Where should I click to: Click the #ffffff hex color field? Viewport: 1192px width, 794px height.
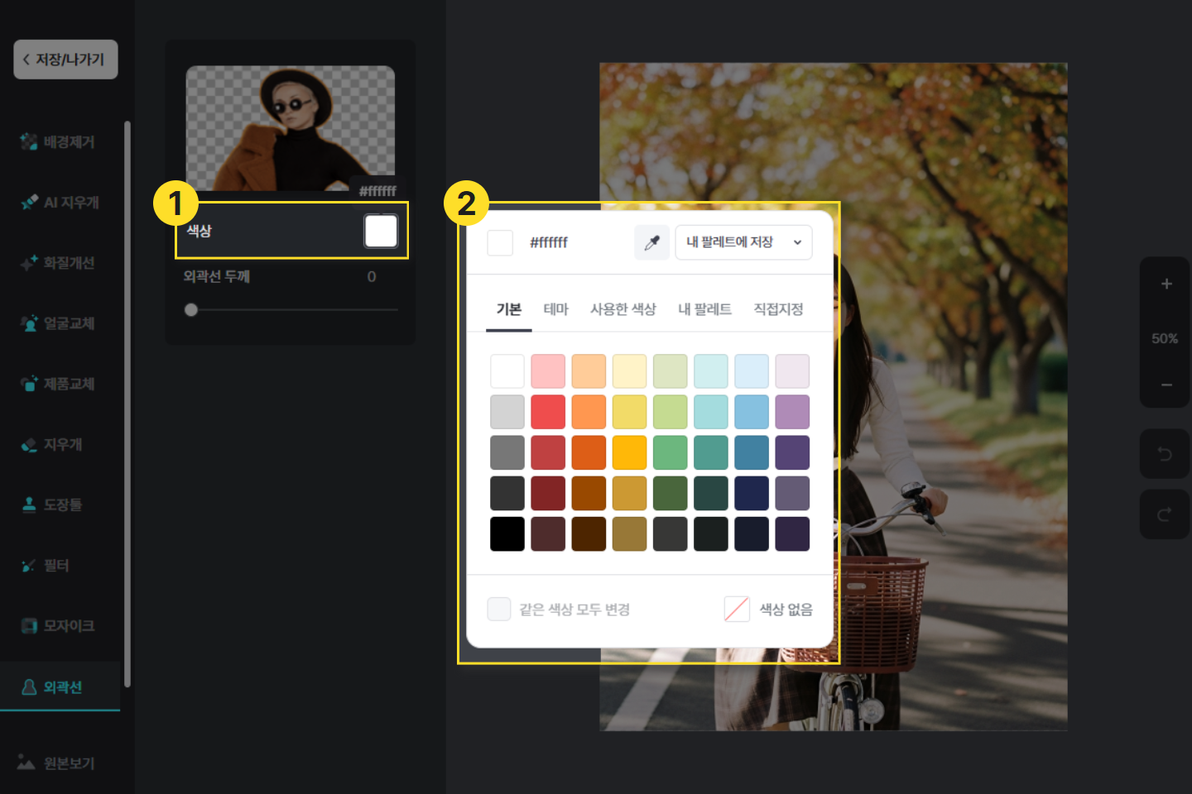click(549, 242)
